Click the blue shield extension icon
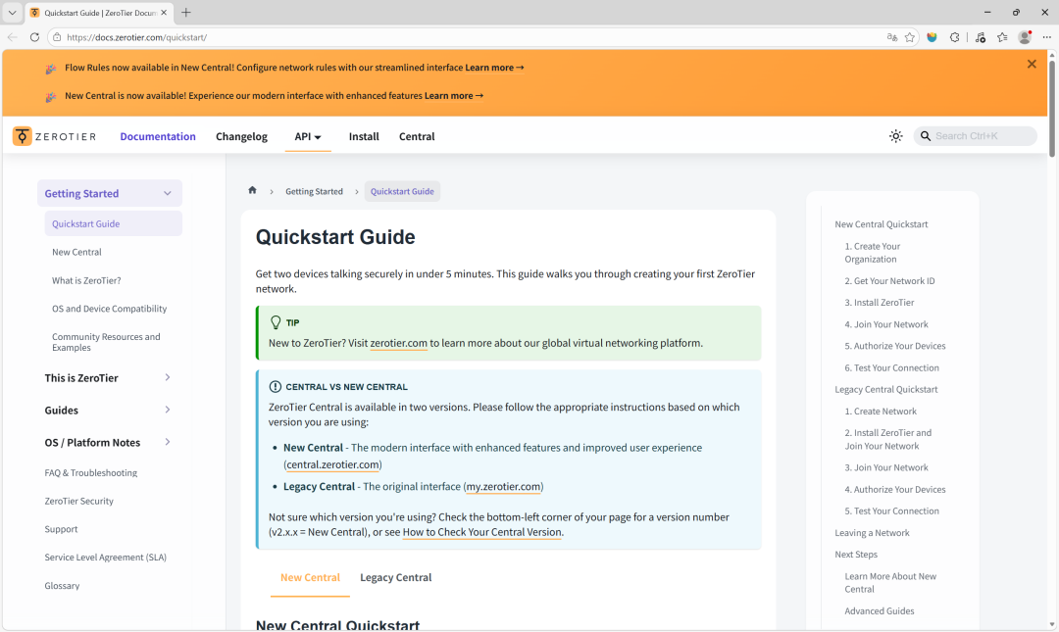1059x632 pixels. tap(933, 37)
